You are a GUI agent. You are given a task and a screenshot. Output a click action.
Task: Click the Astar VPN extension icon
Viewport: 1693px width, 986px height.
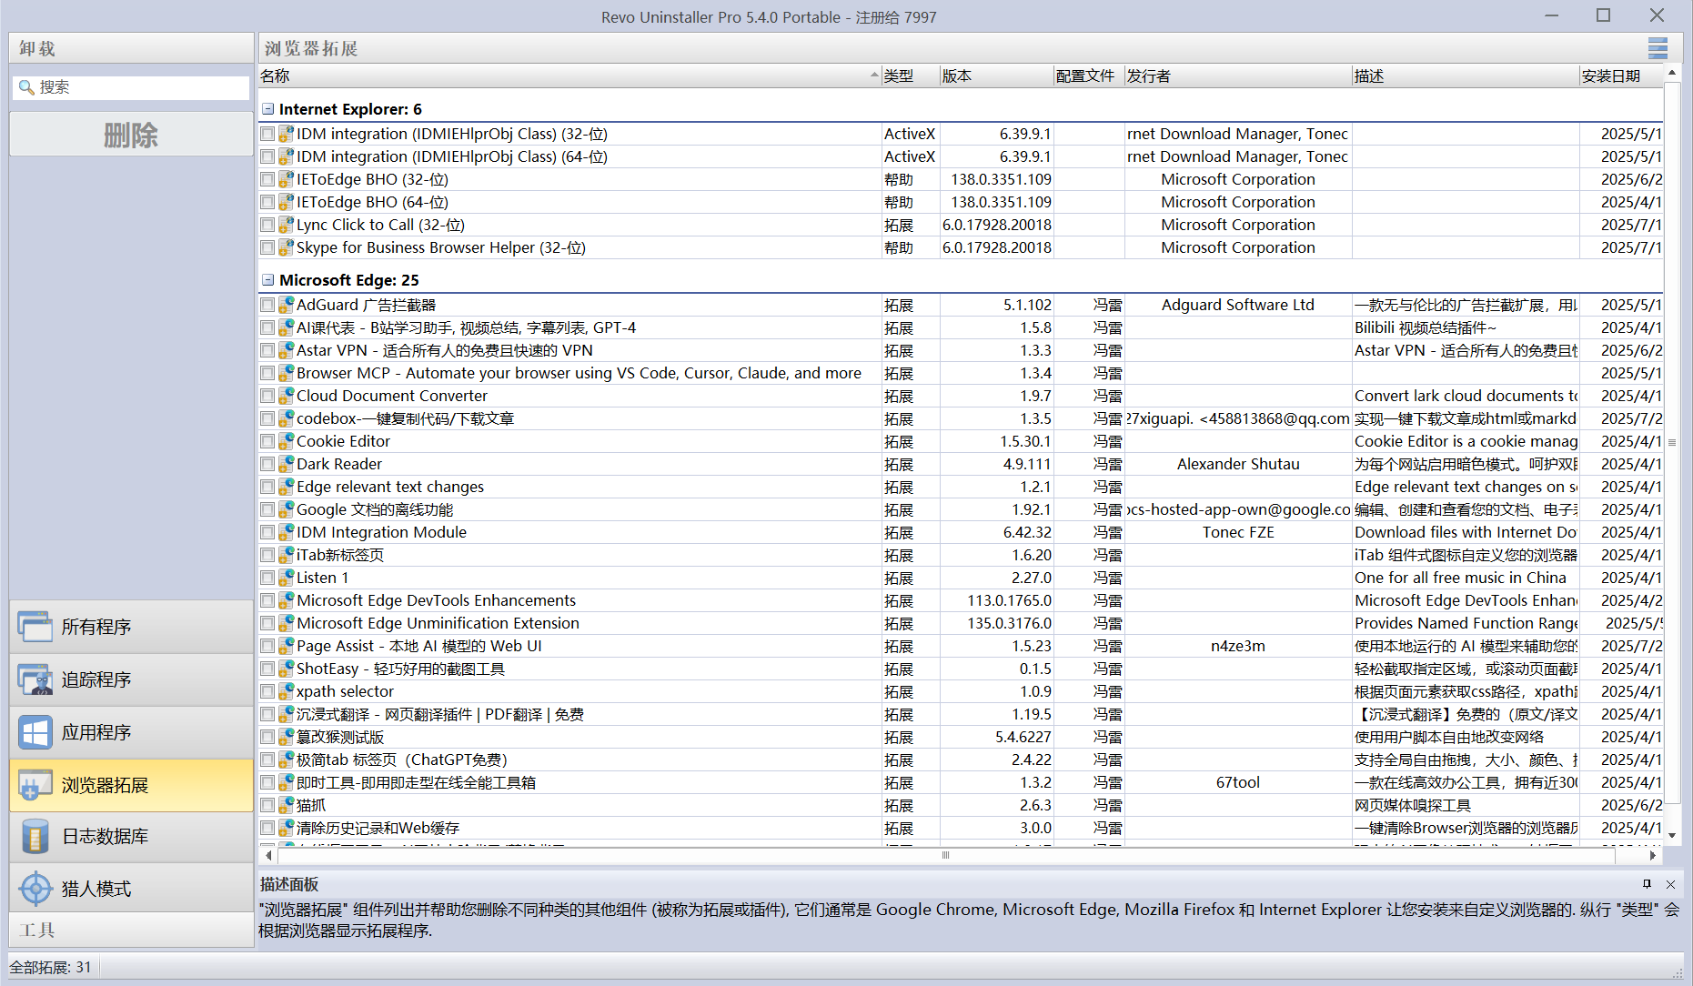[286, 350]
